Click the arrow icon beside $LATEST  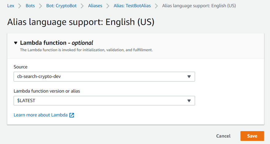click(x=189, y=100)
